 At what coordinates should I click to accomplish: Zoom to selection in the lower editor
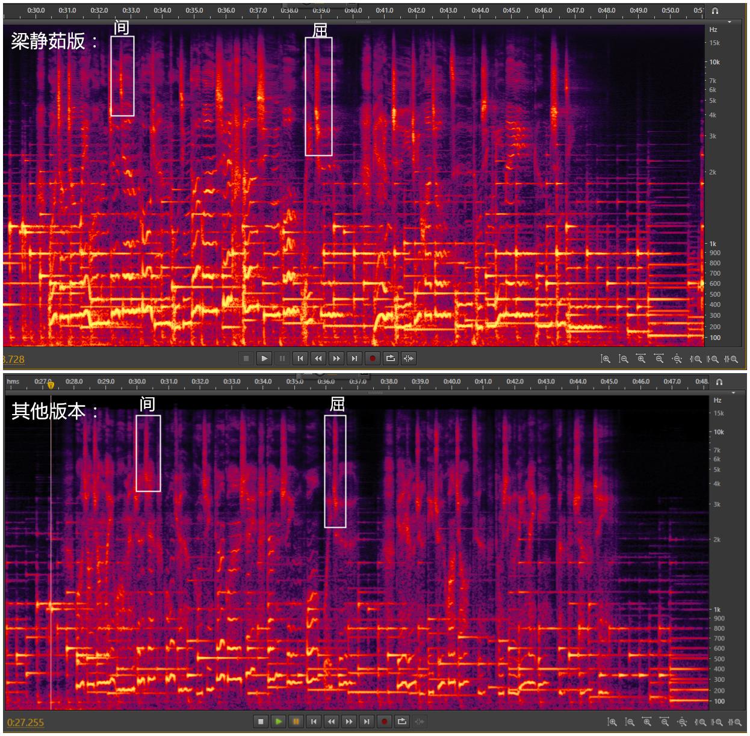tap(734, 722)
